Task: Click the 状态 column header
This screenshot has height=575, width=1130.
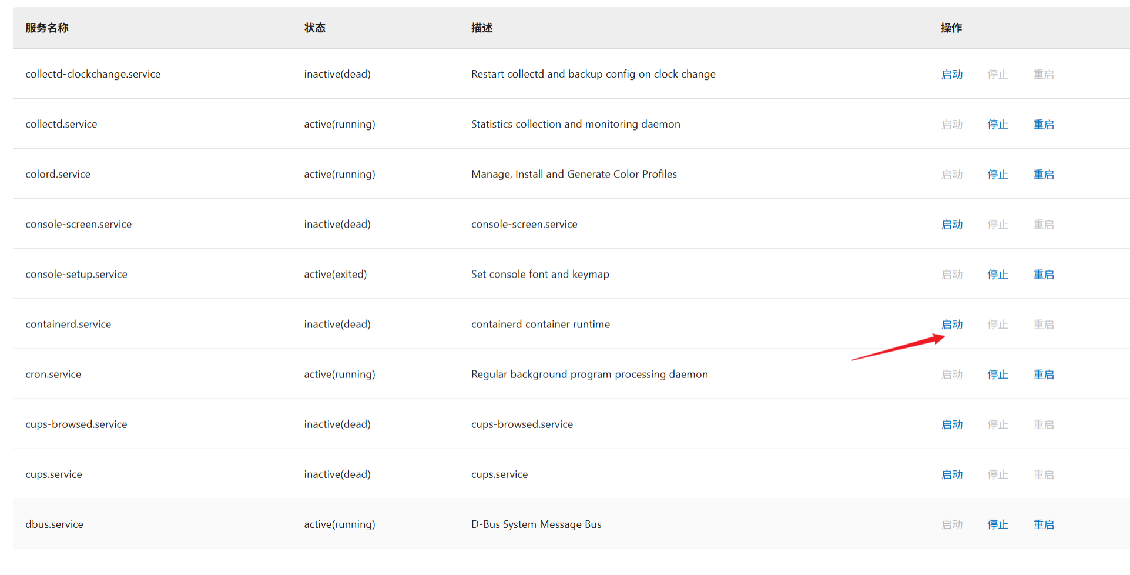Action: pos(314,28)
